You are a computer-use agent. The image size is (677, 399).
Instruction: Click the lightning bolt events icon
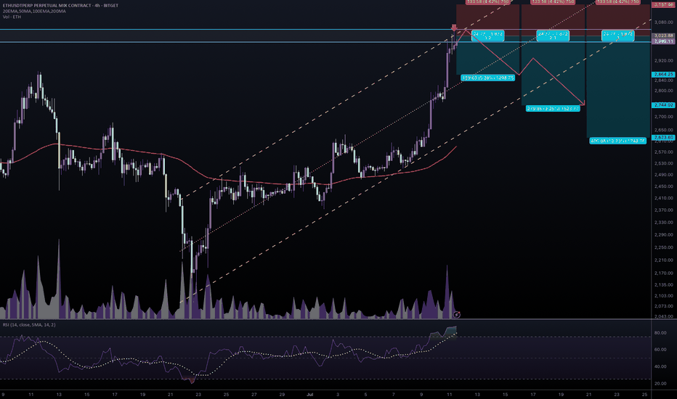pyautogui.click(x=457, y=315)
